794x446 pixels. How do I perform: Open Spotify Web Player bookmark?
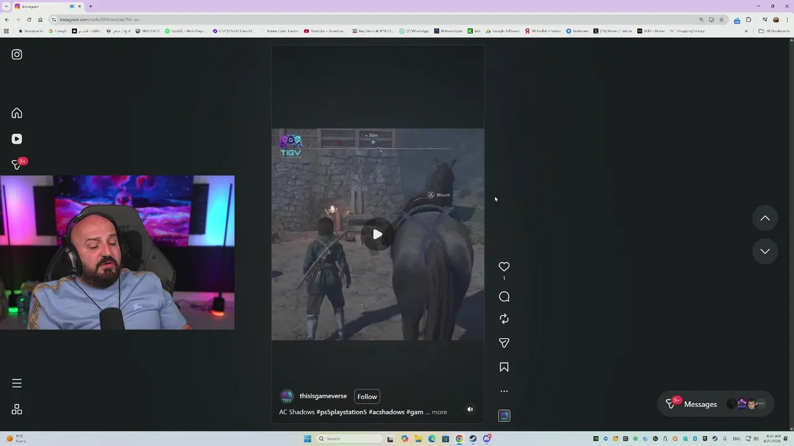185,31
